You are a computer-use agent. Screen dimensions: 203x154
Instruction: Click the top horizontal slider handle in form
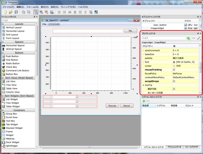[77, 97]
